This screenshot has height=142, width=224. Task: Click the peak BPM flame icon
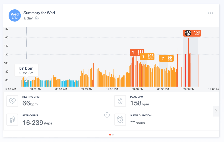pos(120,101)
